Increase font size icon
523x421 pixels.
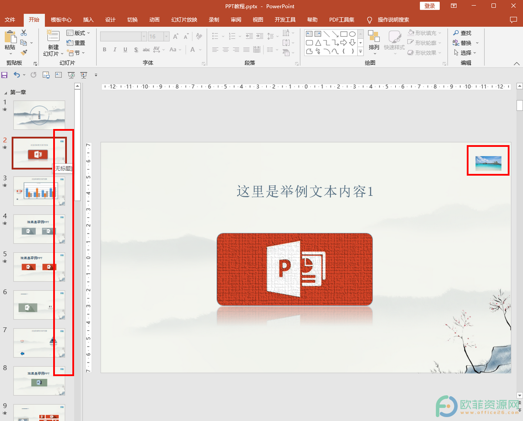click(177, 37)
